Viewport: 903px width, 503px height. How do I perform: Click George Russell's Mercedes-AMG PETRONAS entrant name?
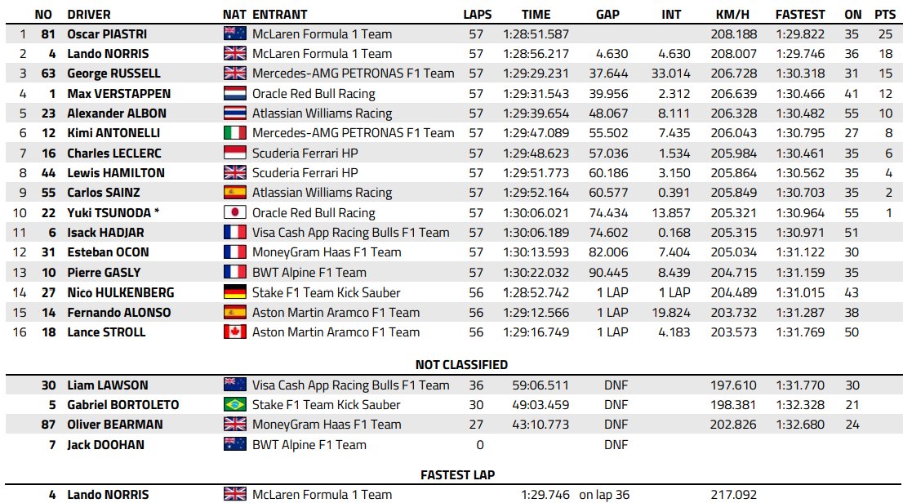coord(353,73)
